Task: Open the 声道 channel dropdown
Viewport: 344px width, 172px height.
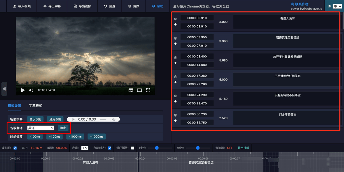Action: coord(85,148)
